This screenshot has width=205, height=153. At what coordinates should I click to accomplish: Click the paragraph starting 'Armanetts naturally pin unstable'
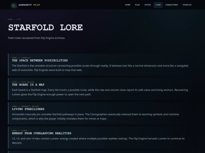pos(95,116)
